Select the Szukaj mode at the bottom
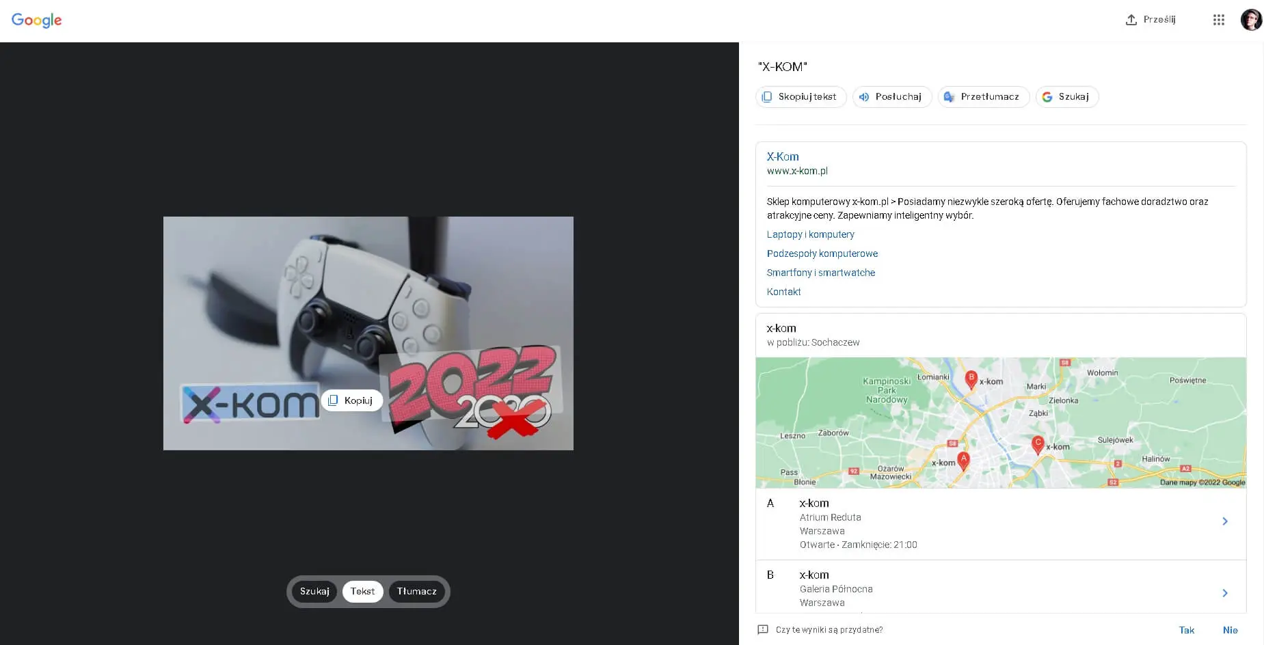The image size is (1264, 645). click(315, 591)
